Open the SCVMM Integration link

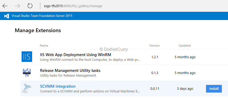click(x=58, y=86)
